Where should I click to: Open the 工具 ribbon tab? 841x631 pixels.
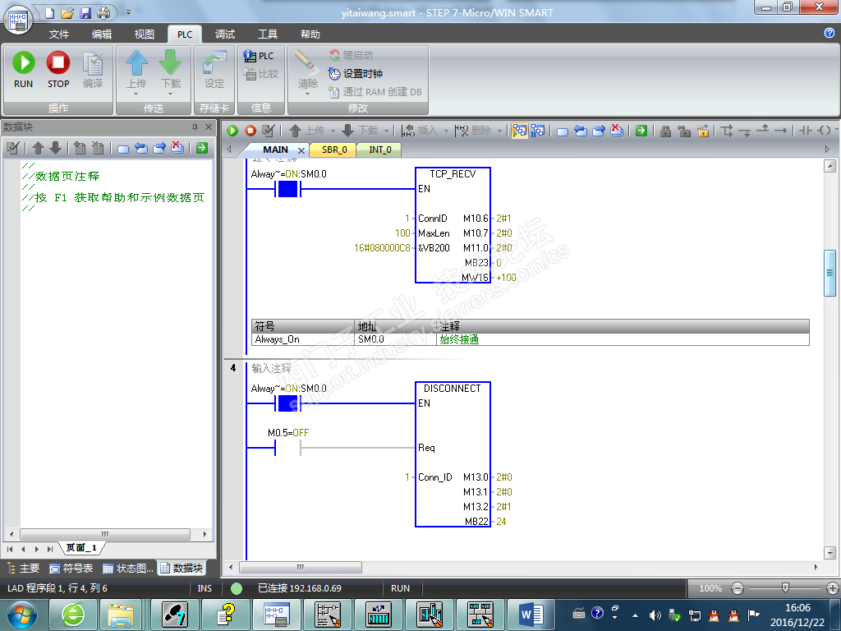pos(268,35)
